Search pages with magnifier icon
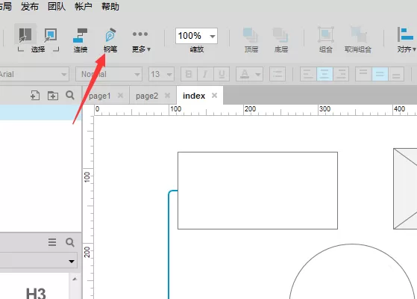This screenshot has height=299, width=417. [70, 95]
